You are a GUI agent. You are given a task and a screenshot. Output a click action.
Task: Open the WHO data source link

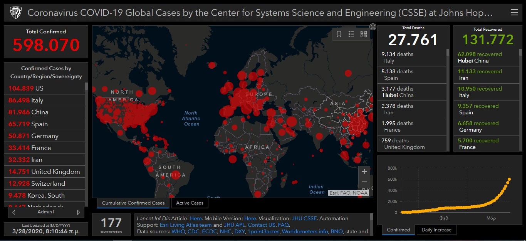click(x=178, y=231)
